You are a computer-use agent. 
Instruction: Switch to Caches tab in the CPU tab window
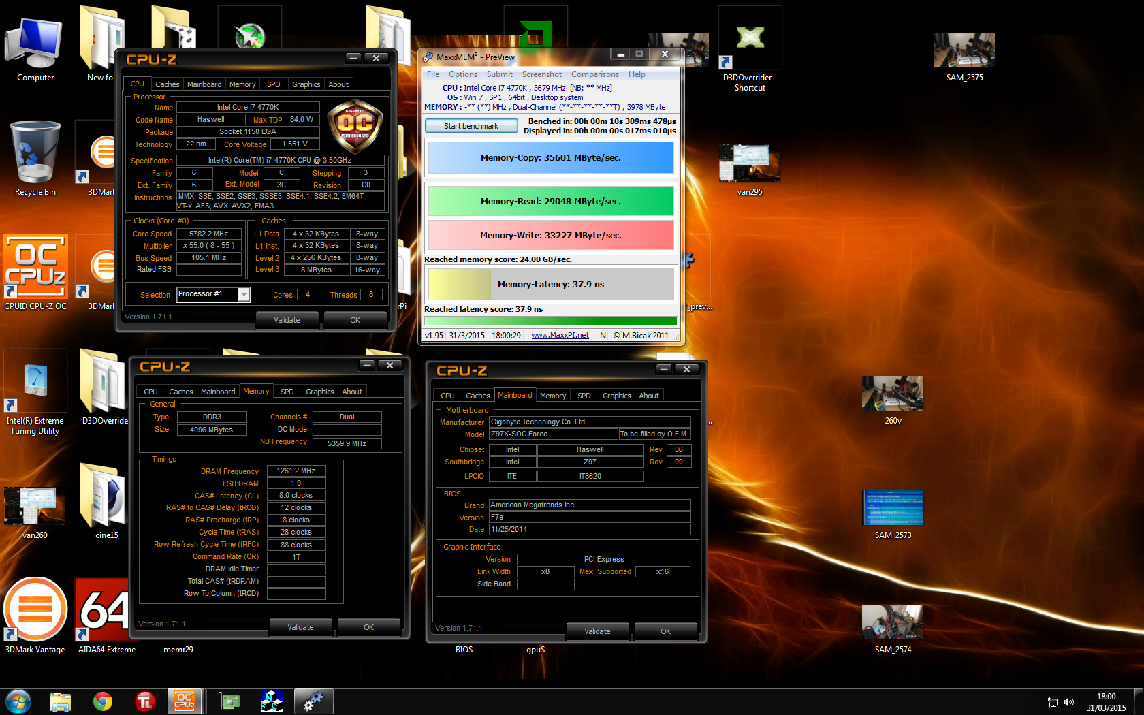coord(167,84)
